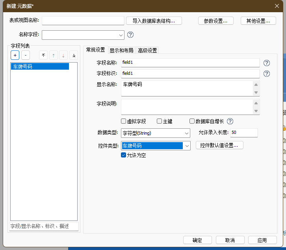Switch to the 显示和布局 tab

pyautogui.click(x=121, y=50)
